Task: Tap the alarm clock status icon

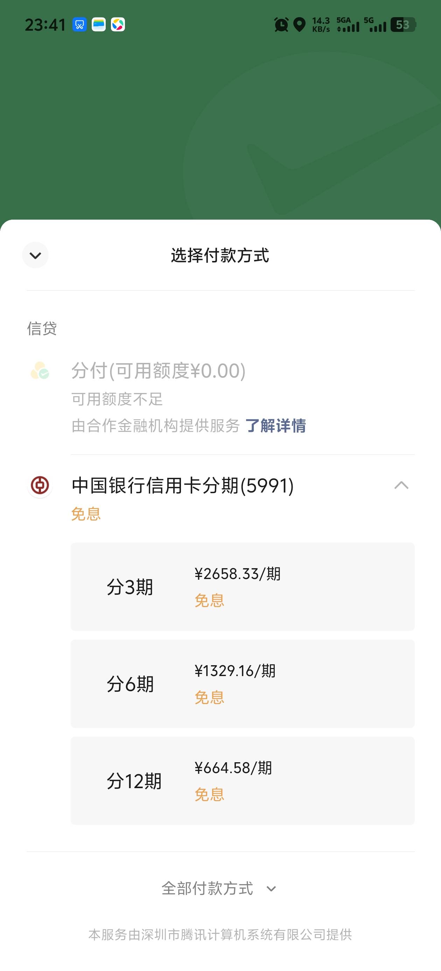Action: [x=281, y=25]
